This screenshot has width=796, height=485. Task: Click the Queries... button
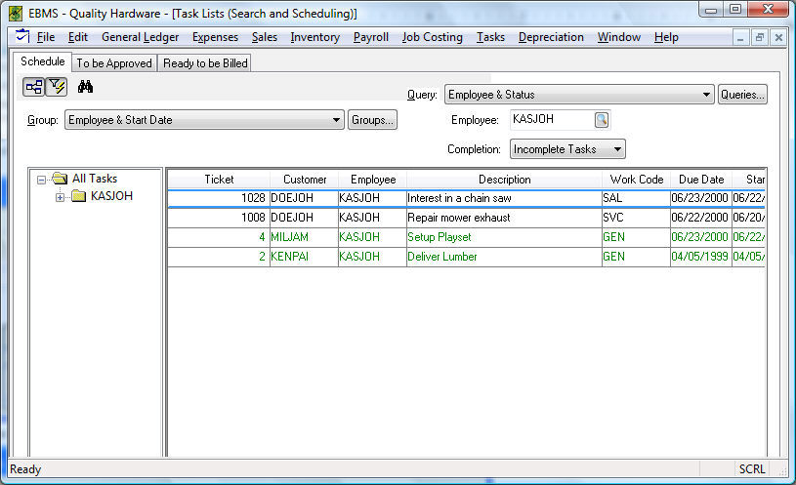pyautogui.click(x=742, y=95)
